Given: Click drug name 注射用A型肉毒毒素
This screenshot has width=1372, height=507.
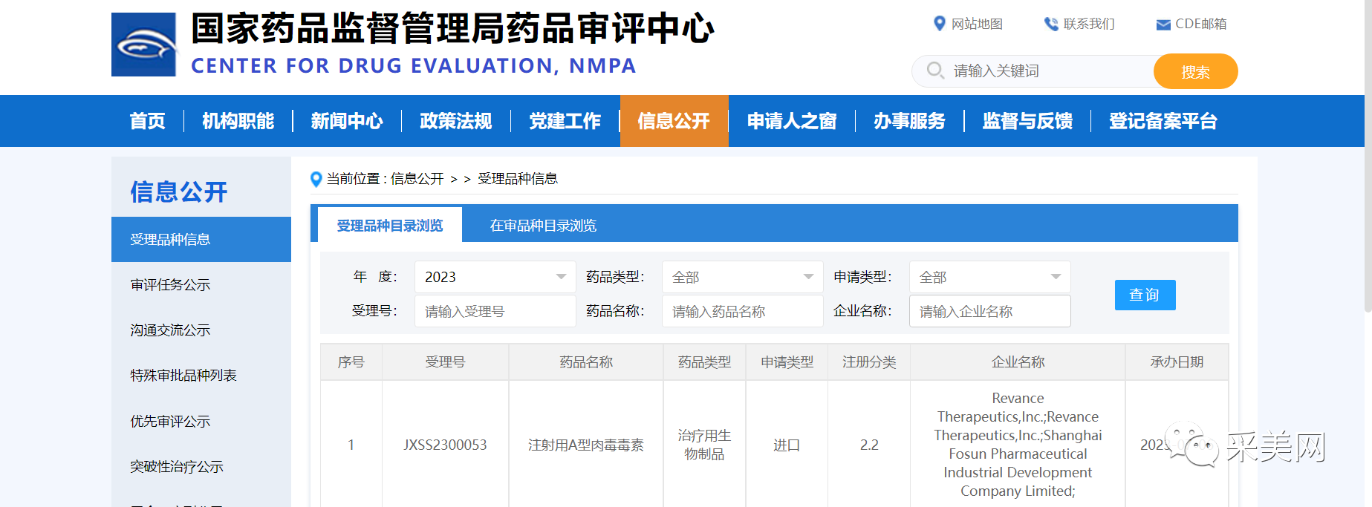Looking at the screenshot, I should [586, 445].
